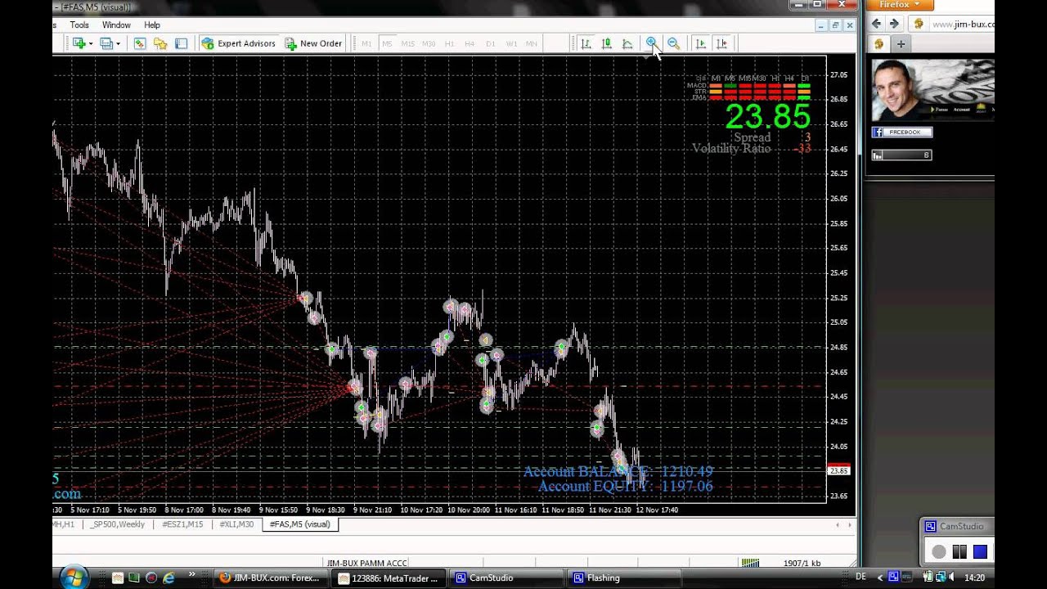Select the M1 timeframe button
Image resolution: width=1047 pixels, height=589 pixels.
coord(366,43)
